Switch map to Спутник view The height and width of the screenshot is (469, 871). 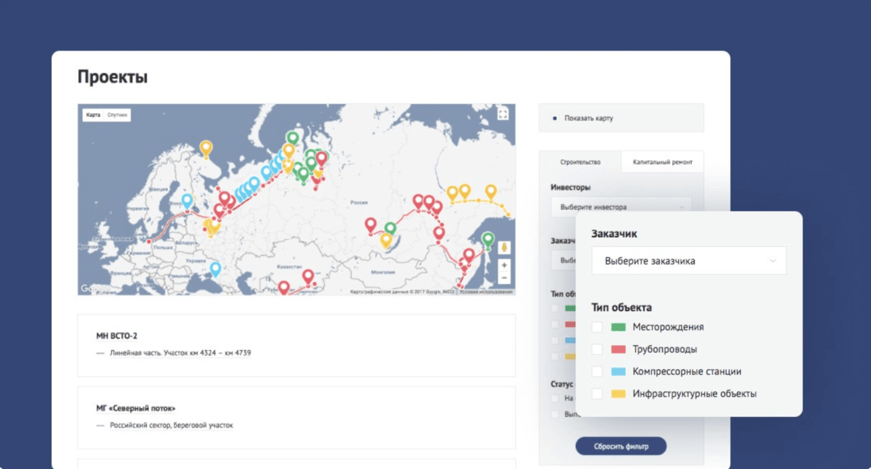coord(118,115)
